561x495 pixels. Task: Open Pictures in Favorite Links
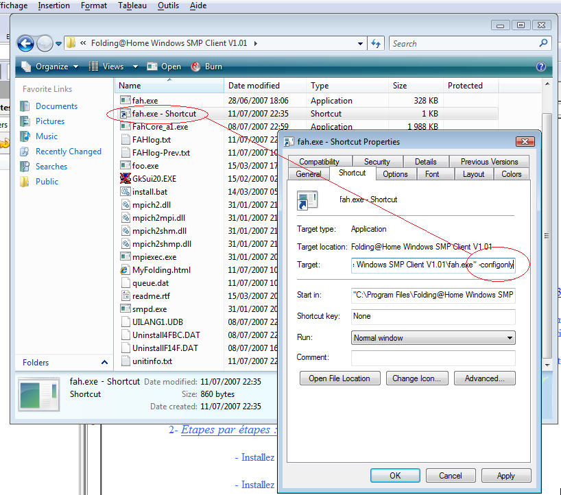[50, 121]
